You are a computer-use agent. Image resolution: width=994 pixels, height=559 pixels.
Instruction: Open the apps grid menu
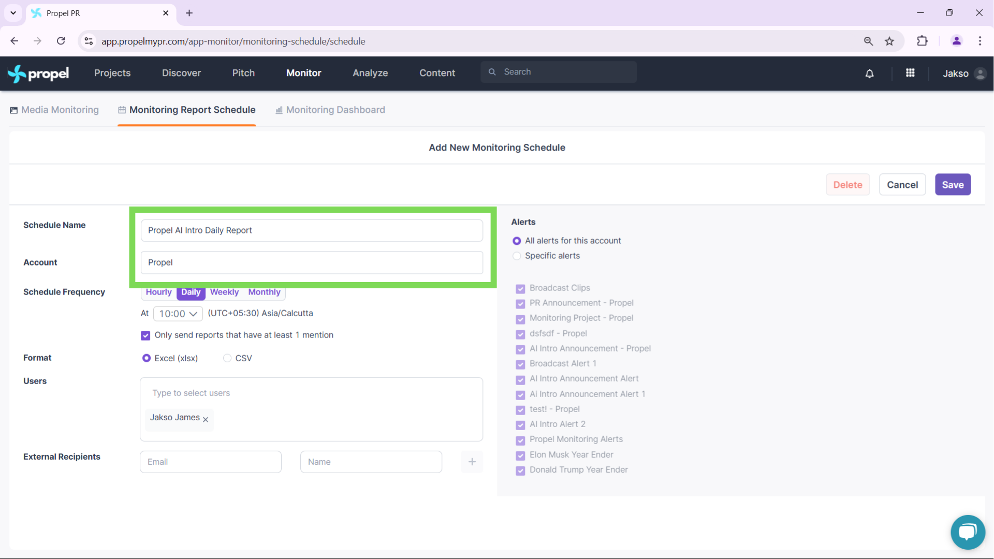coord(910,73)
